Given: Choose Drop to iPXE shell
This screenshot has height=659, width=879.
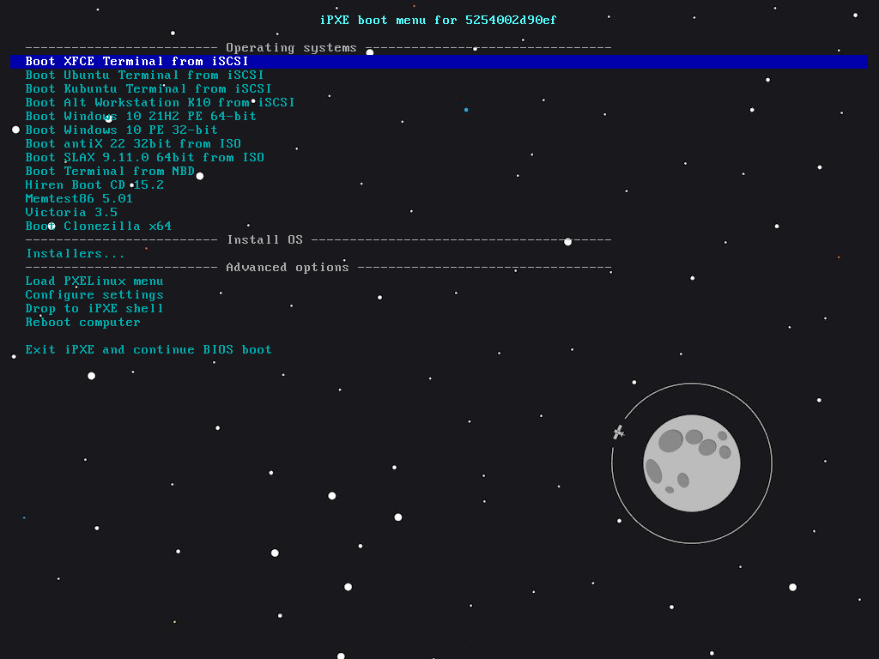Looking at the screenshot, I should click(94, 309).
